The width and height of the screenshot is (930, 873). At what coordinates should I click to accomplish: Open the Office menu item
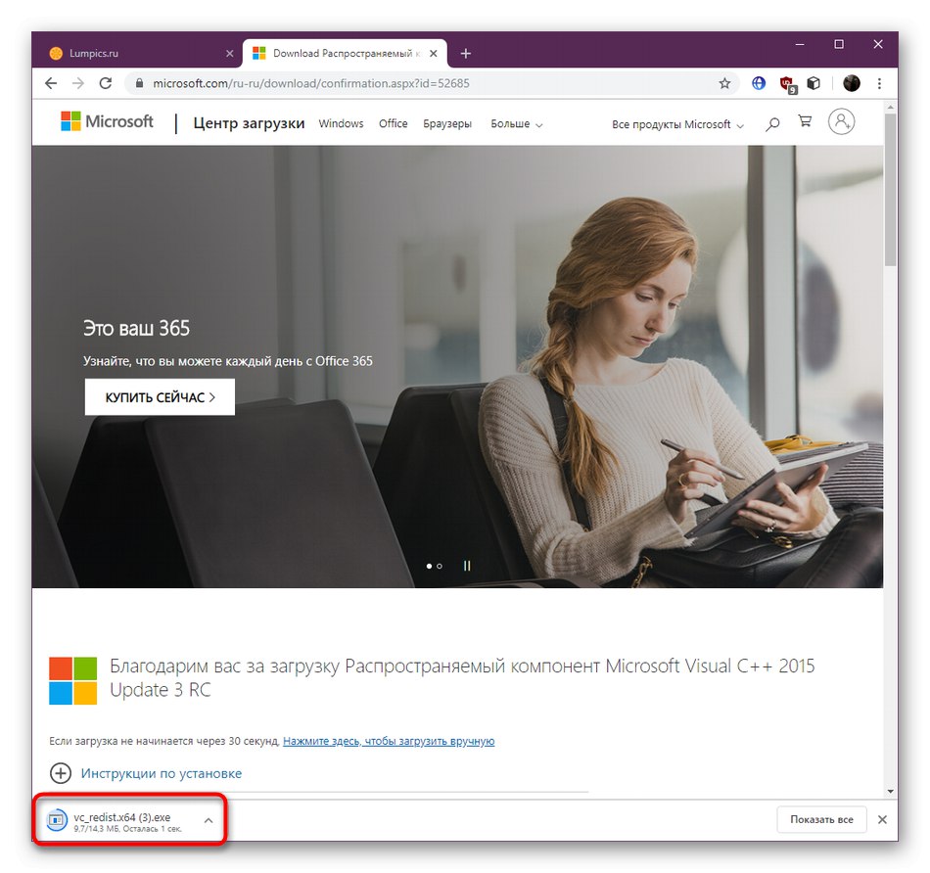pos(394,123)
